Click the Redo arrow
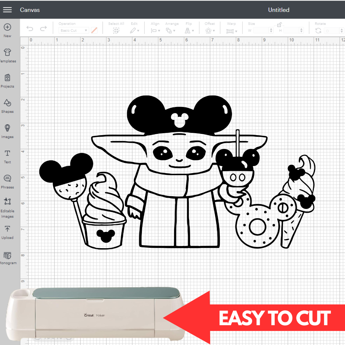This screenshot has height=345, width=345. (43, 29)
